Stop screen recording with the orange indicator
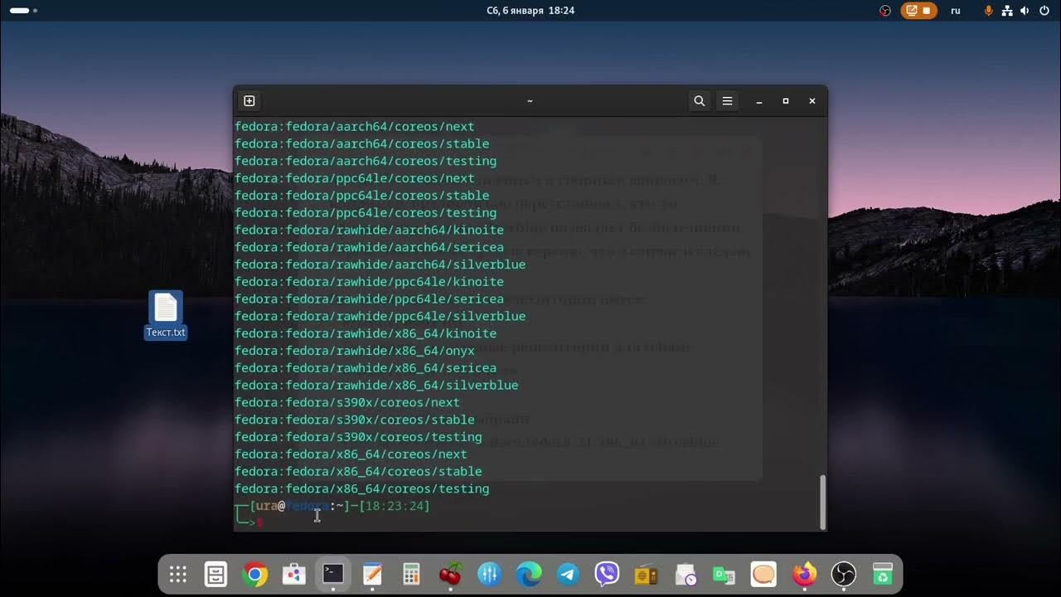The height and width of the screenshot is (597, 1061). tap(918, 11)
